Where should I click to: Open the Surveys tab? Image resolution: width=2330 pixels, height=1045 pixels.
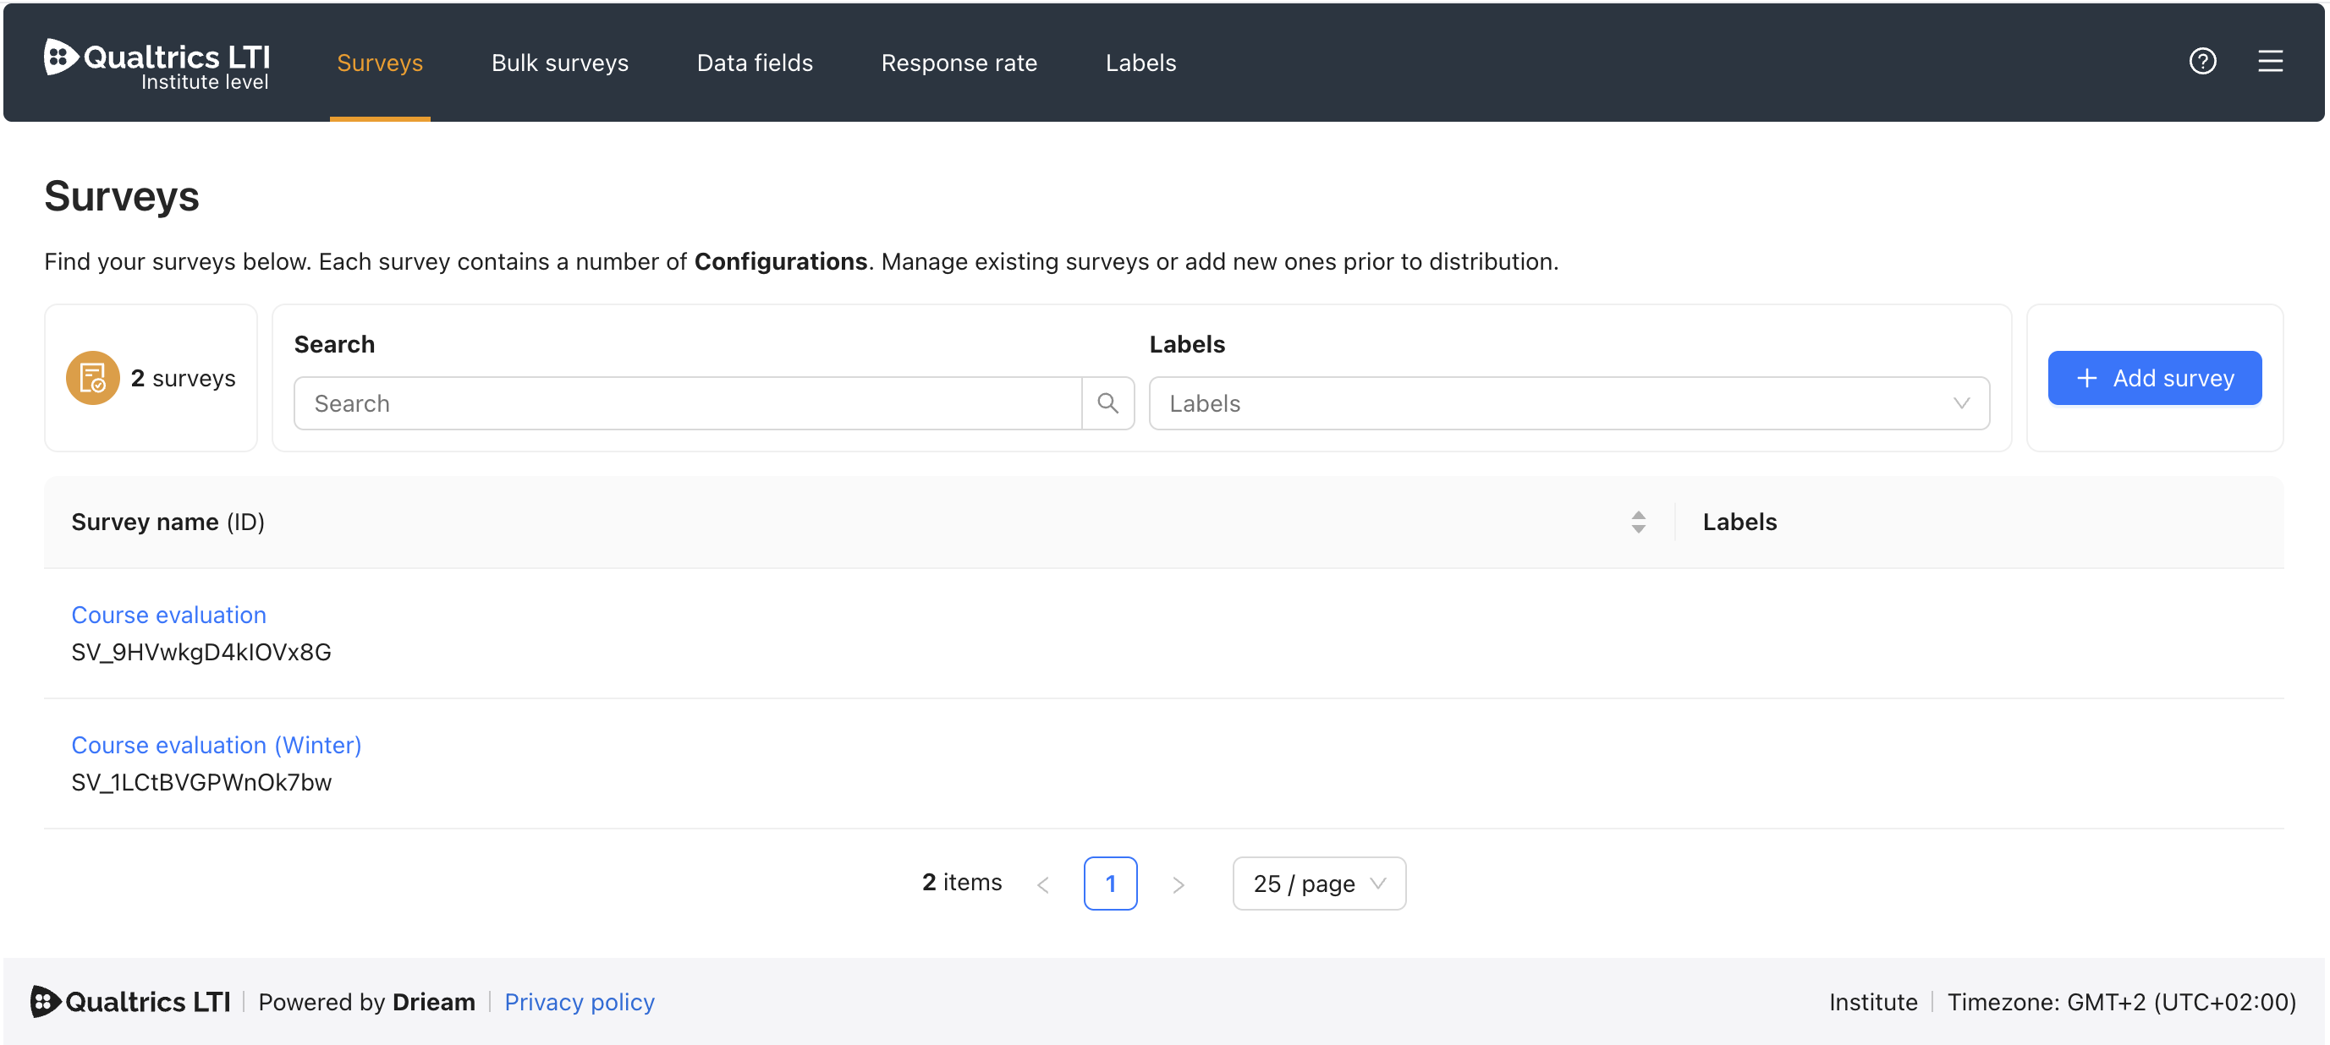(x=380, y=63)
